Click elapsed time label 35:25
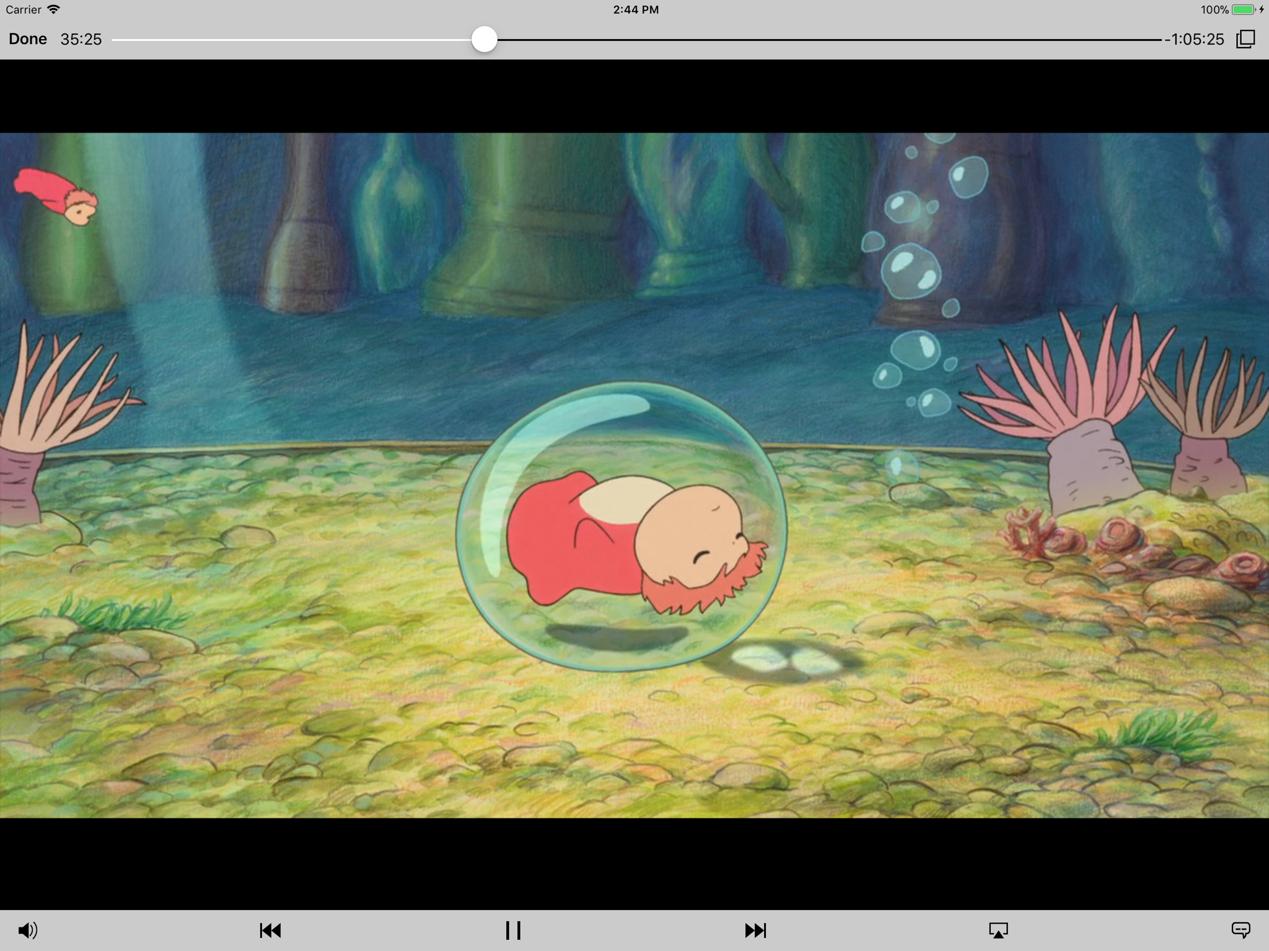This screenshot has height=951, width=1269. pyautogui.click(x=81, y=39)
